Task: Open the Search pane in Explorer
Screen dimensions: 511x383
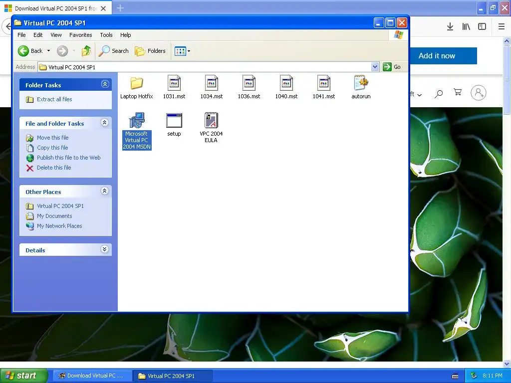Action: tap(114, 51)
